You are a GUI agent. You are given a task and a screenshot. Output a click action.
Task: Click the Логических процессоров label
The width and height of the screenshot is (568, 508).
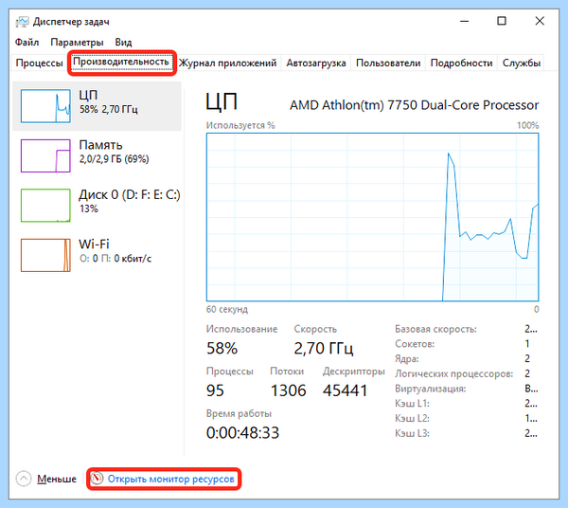point(453,373)
